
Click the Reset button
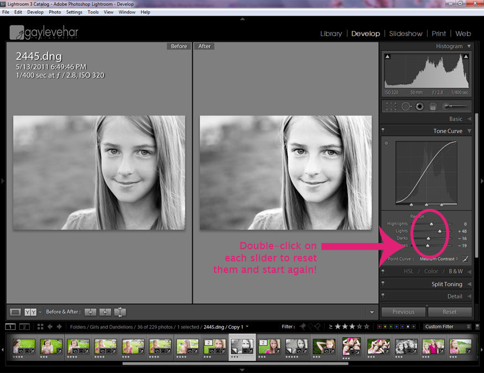[x=449, y=312]
